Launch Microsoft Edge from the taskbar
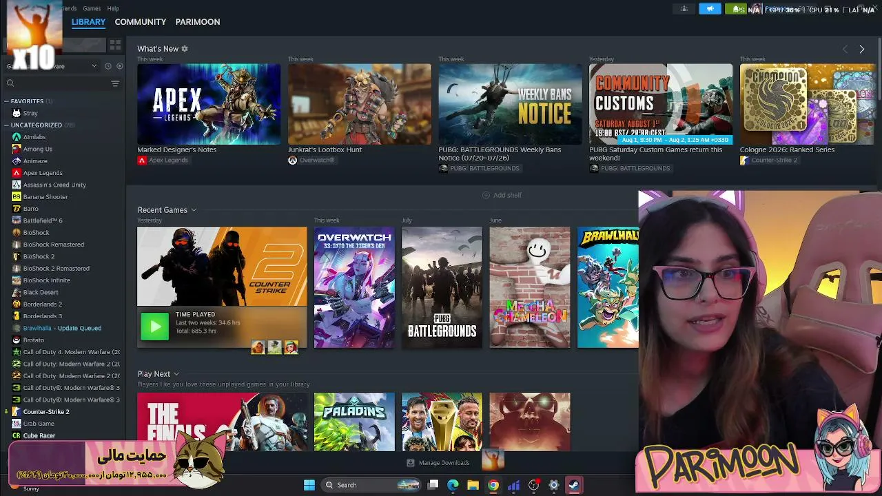Image resolution: width=882 pixels, height=496 pixels. pos(453,485)
